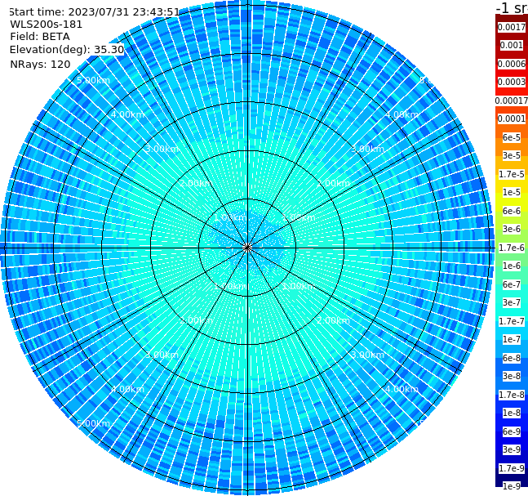Select the 6e-9 colorbar tick label

point(512,431)
